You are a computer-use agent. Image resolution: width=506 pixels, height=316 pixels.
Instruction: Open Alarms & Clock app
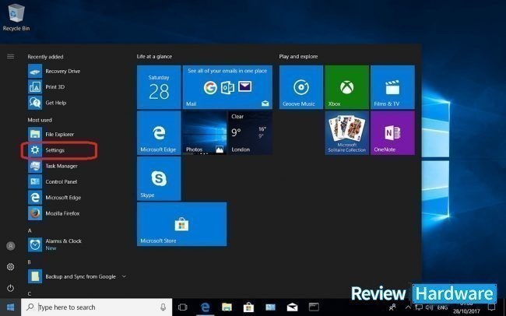[54, 244]
